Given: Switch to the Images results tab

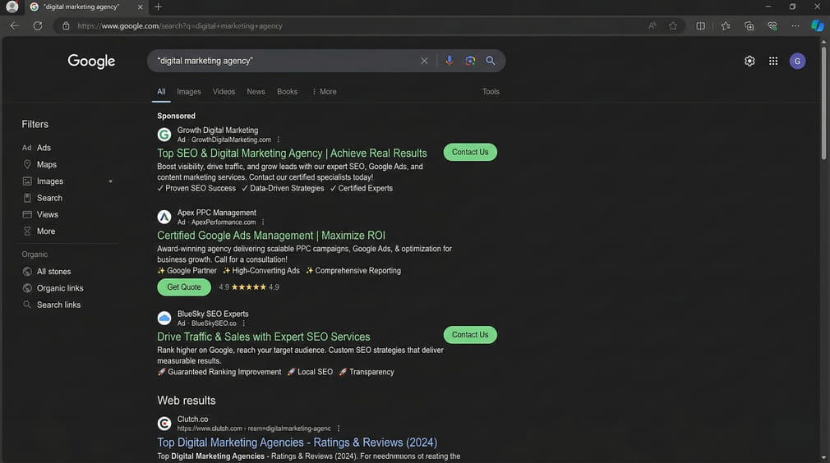Looking at the screenshot, I should coord(189,91).
